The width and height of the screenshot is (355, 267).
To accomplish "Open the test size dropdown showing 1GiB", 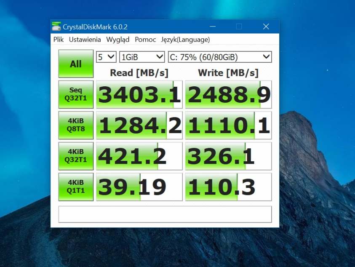I will [x=141, y=57].
